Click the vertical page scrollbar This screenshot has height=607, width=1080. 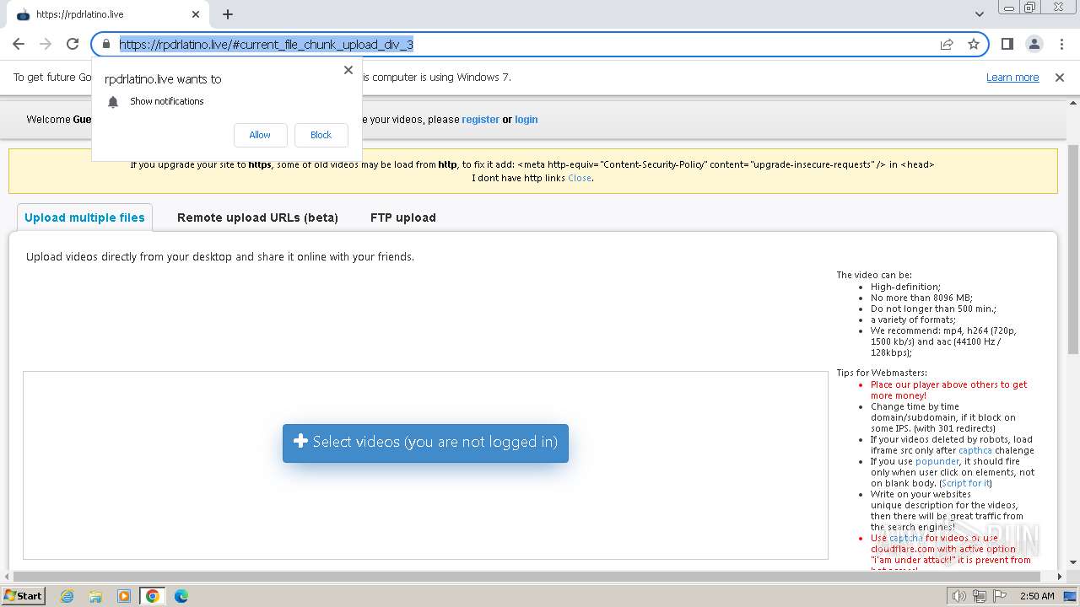(1073, 249)
